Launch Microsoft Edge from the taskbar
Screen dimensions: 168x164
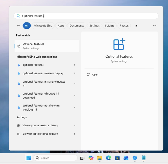pos(108,158)
